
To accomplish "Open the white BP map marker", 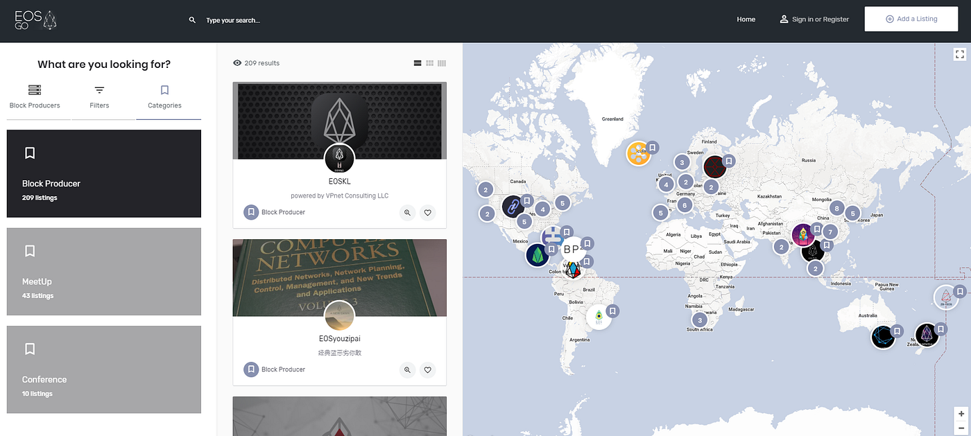I will click(x=572, y=249).
